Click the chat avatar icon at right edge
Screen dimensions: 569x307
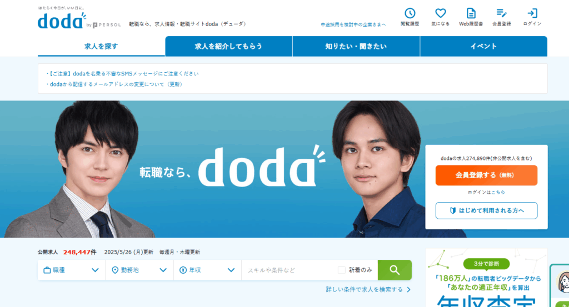pos(563,281)
